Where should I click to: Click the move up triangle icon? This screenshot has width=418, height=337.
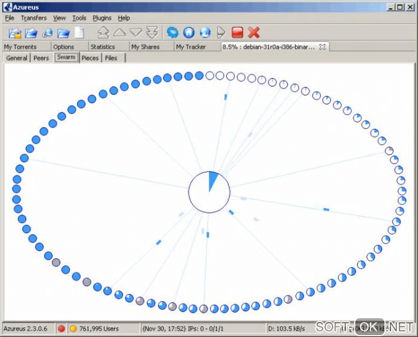click(x=120, y=32)
